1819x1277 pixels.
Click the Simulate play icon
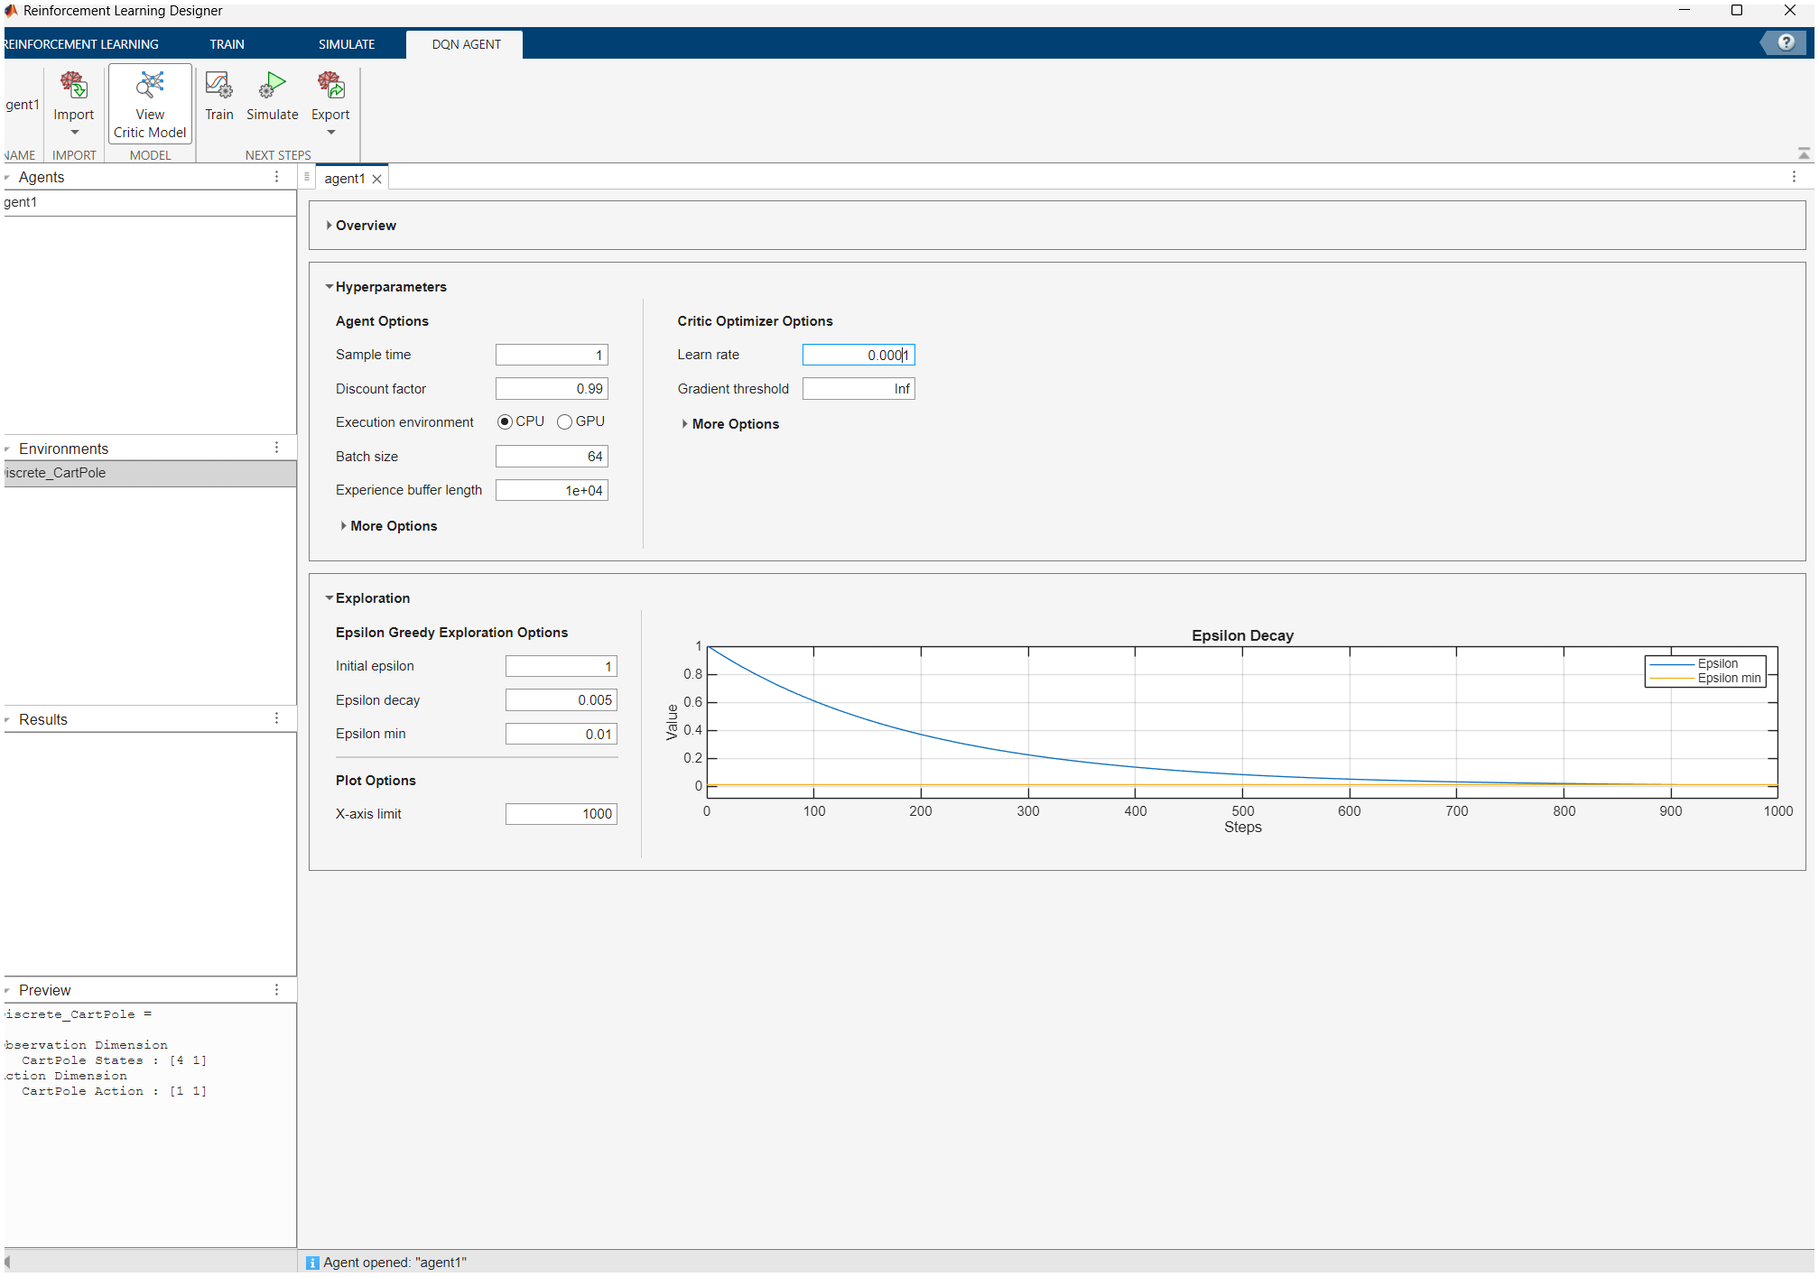(x=272, y=88)
